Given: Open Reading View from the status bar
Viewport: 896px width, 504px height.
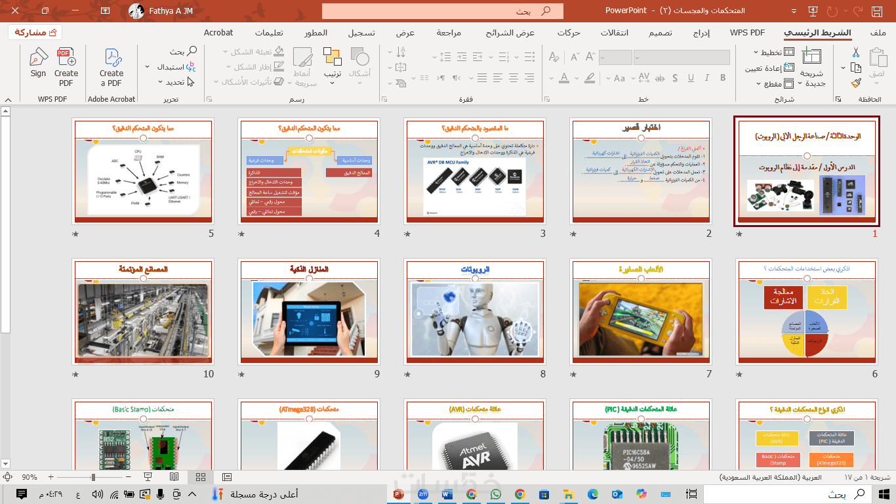Looking at the screenshot, I should 174,477.
